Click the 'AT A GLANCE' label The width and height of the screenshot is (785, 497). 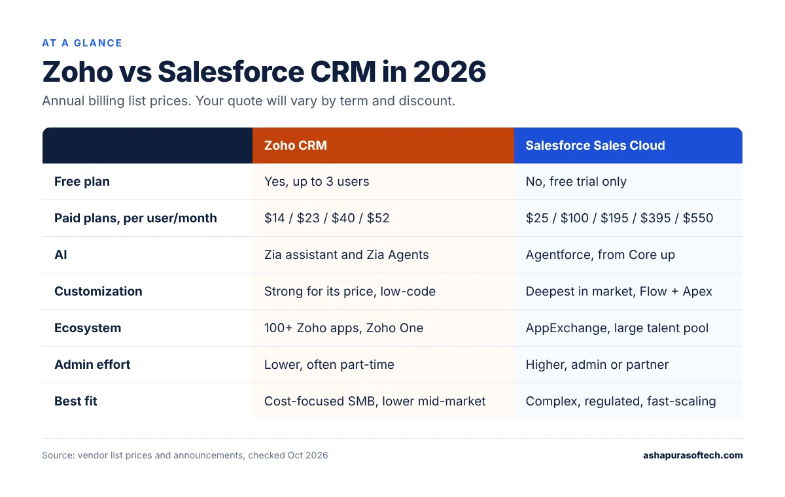[x=82, y=43]
